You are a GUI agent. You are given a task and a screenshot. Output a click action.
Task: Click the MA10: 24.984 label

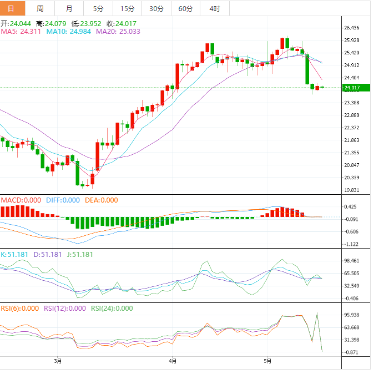tap(68, 32)
